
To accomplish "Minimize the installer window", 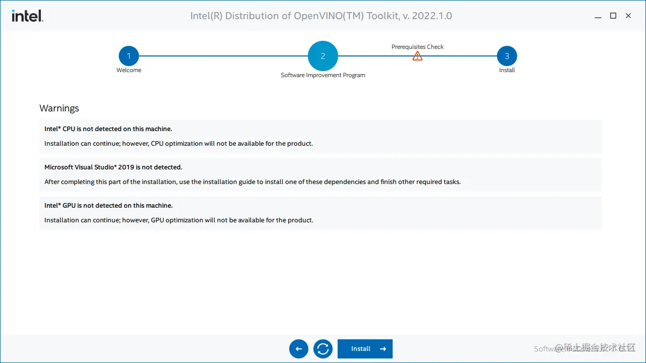I will click(598, 16).
